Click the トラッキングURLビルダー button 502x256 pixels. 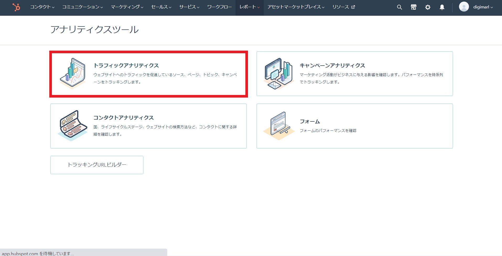[97, 165]
